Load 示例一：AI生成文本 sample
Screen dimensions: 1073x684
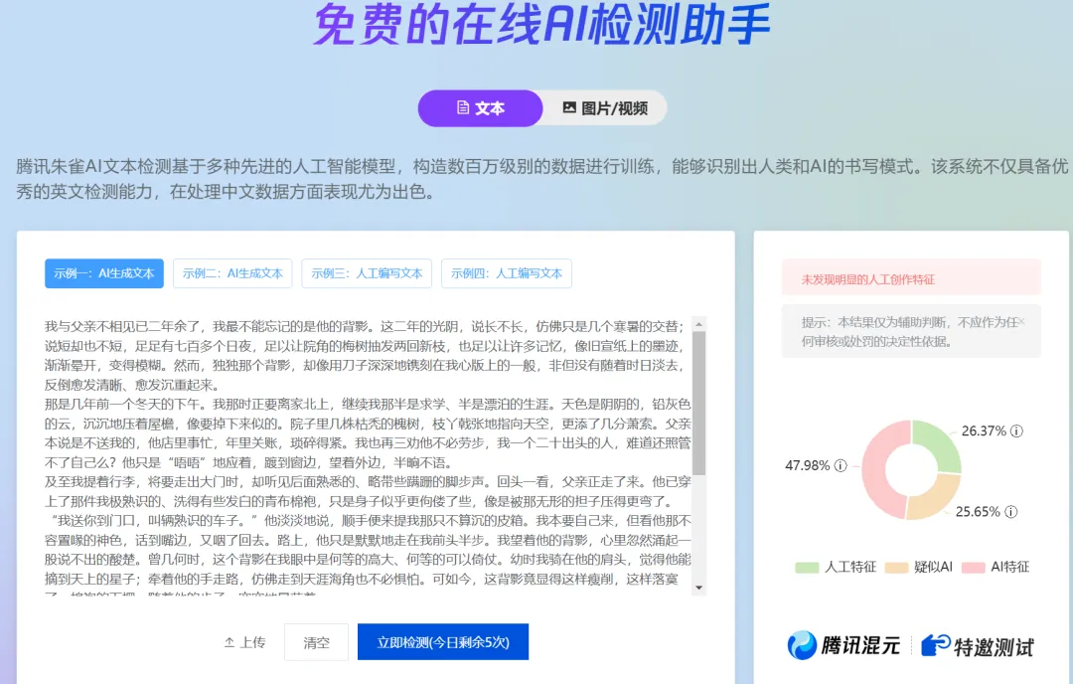click(103, 273)
